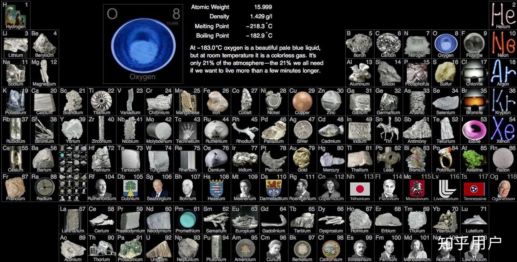Click the Density value 1.429 g/l
This screenshot has width=517, height=262.
[261, 17]
